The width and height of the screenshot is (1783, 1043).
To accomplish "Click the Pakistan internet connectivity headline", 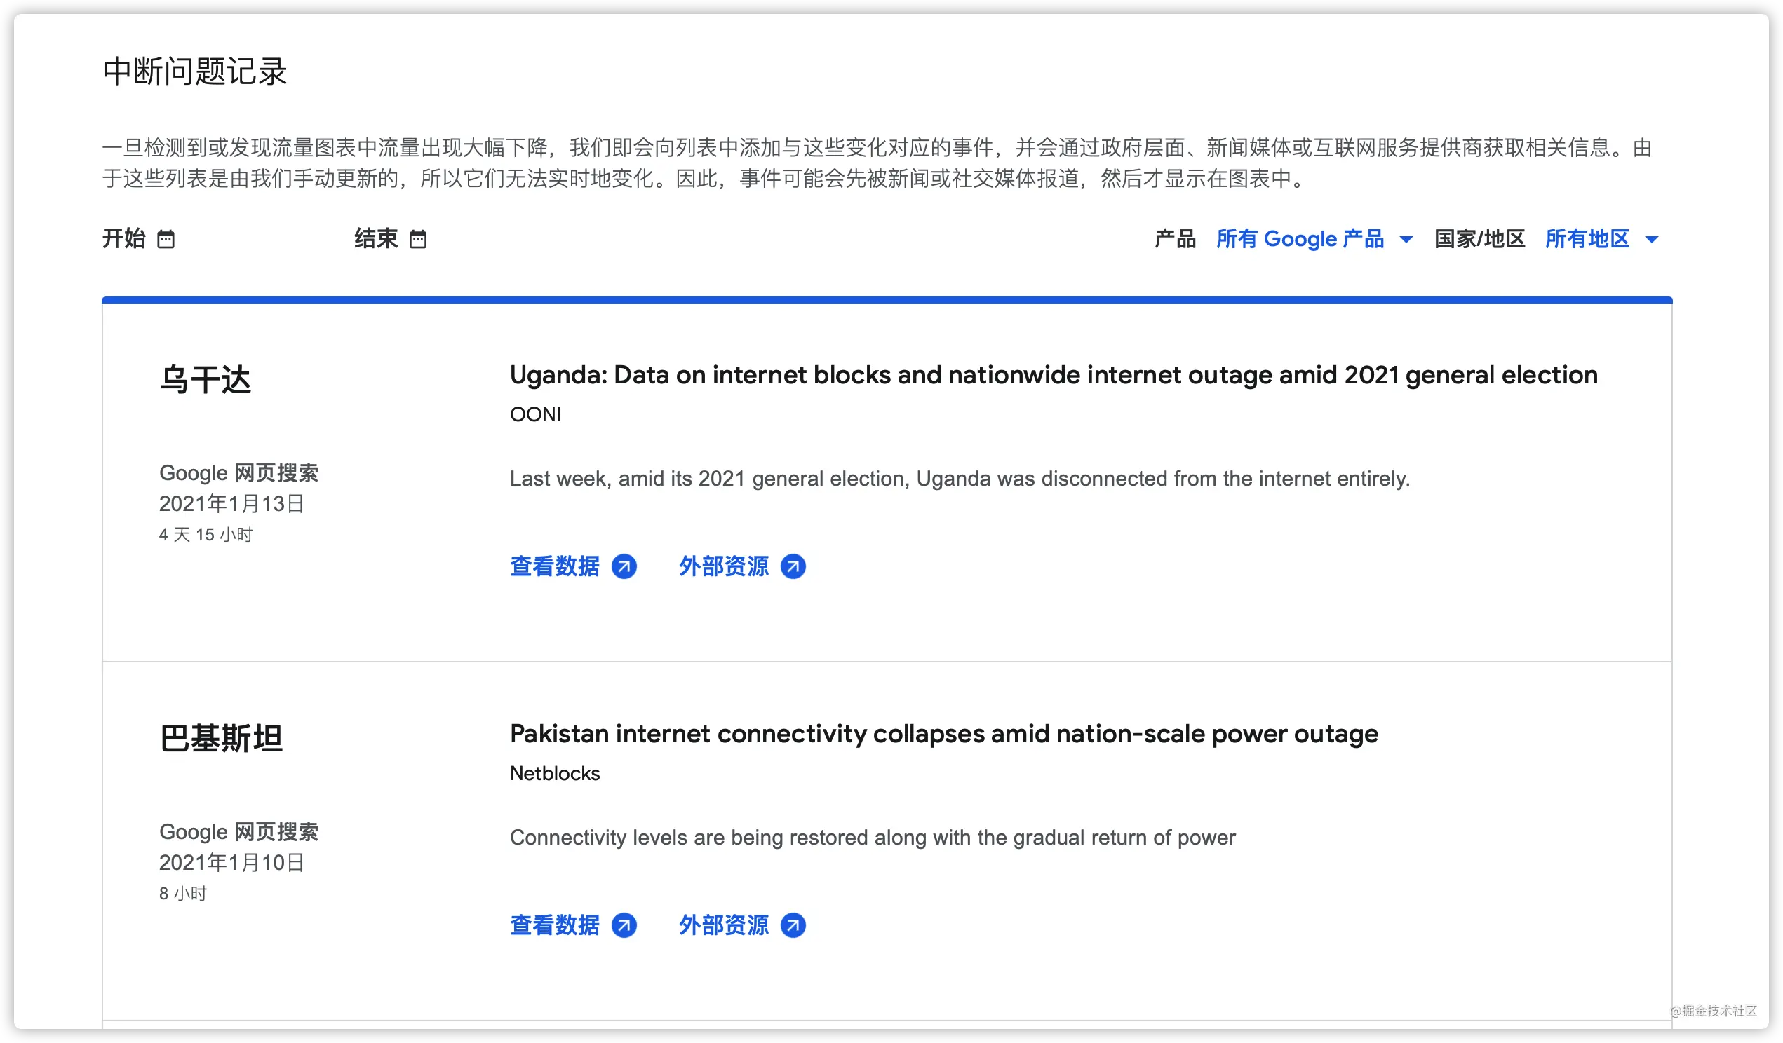I will pyautogui.click(x=944, y=734).
